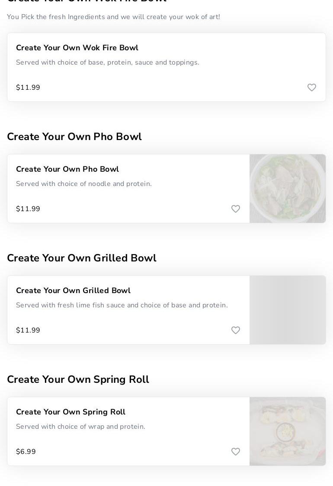Open the Pho Bowl soup photo thumbnail

tap(288, 189)
